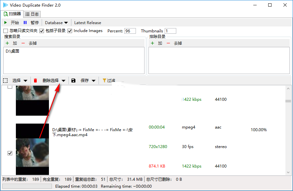
Task: Select the D:\桌面 entry in search directories
Action: point(13,51)
